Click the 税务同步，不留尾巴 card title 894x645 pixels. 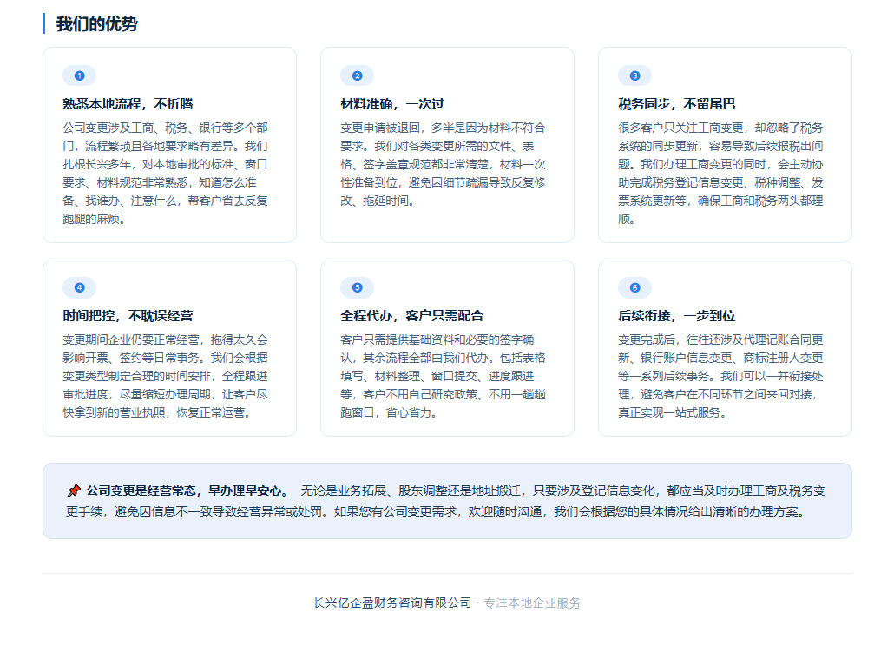click(x=677, y=104)
